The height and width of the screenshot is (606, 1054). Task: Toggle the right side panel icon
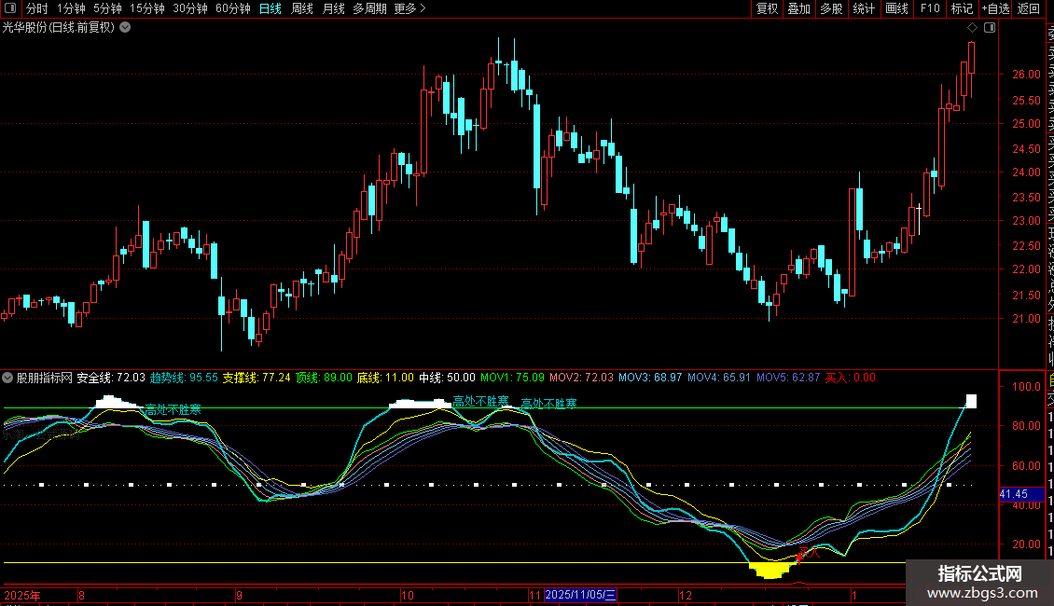tap(990, 28)
